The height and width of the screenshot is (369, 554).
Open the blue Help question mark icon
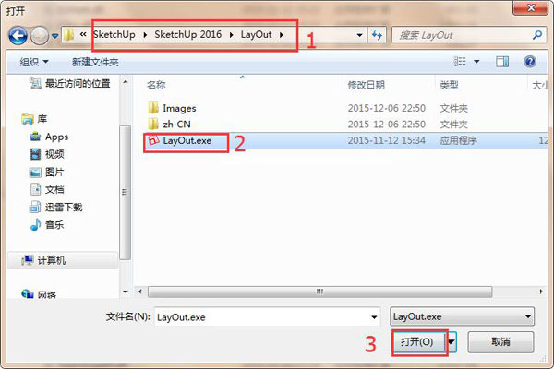[x=530, y=62]
